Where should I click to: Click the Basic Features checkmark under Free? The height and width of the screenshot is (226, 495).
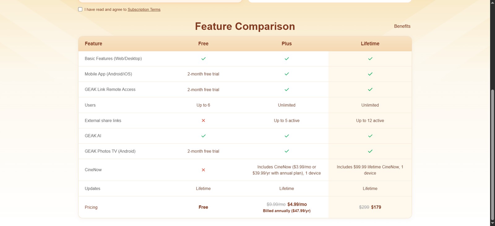tap(203, 59)
